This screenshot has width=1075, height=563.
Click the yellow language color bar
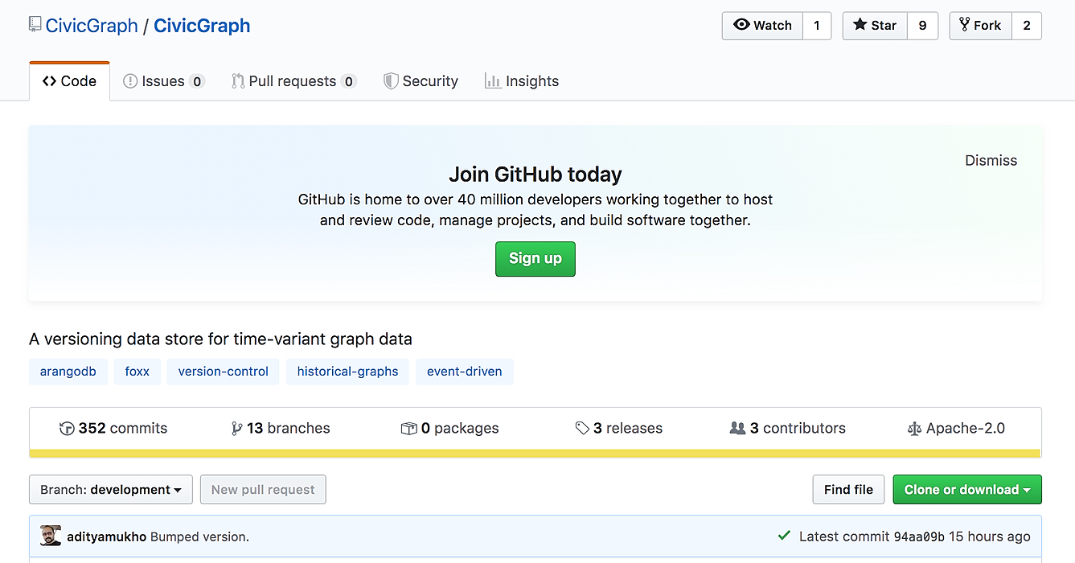point(535,454)
